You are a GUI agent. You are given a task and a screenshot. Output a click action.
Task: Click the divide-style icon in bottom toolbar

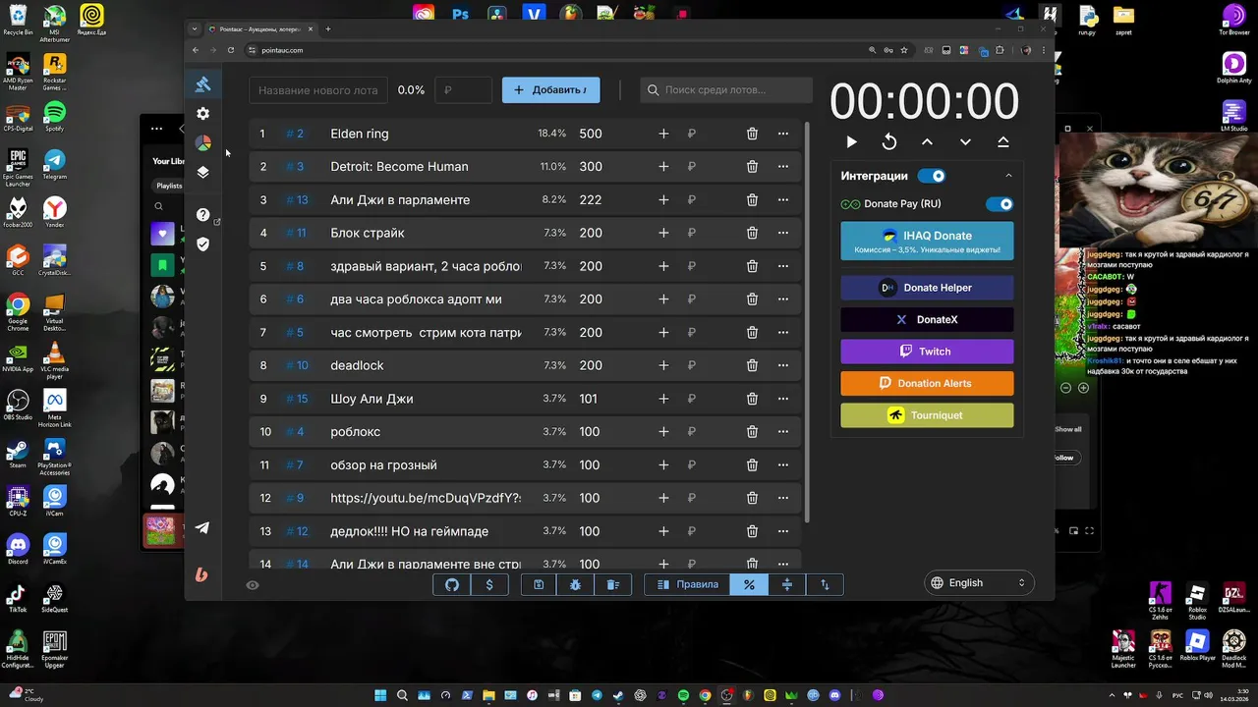[x=787, y=584]
